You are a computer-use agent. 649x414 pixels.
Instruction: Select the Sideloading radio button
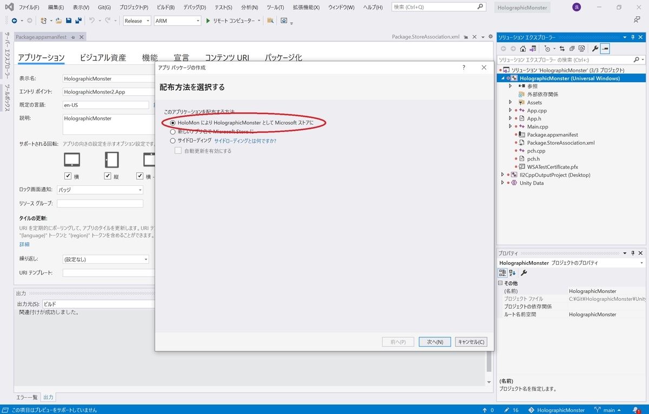tap(173, 141)
